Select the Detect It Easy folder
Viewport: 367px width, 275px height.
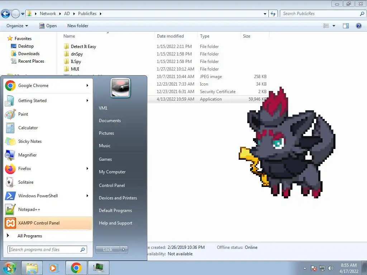(84, 47)
